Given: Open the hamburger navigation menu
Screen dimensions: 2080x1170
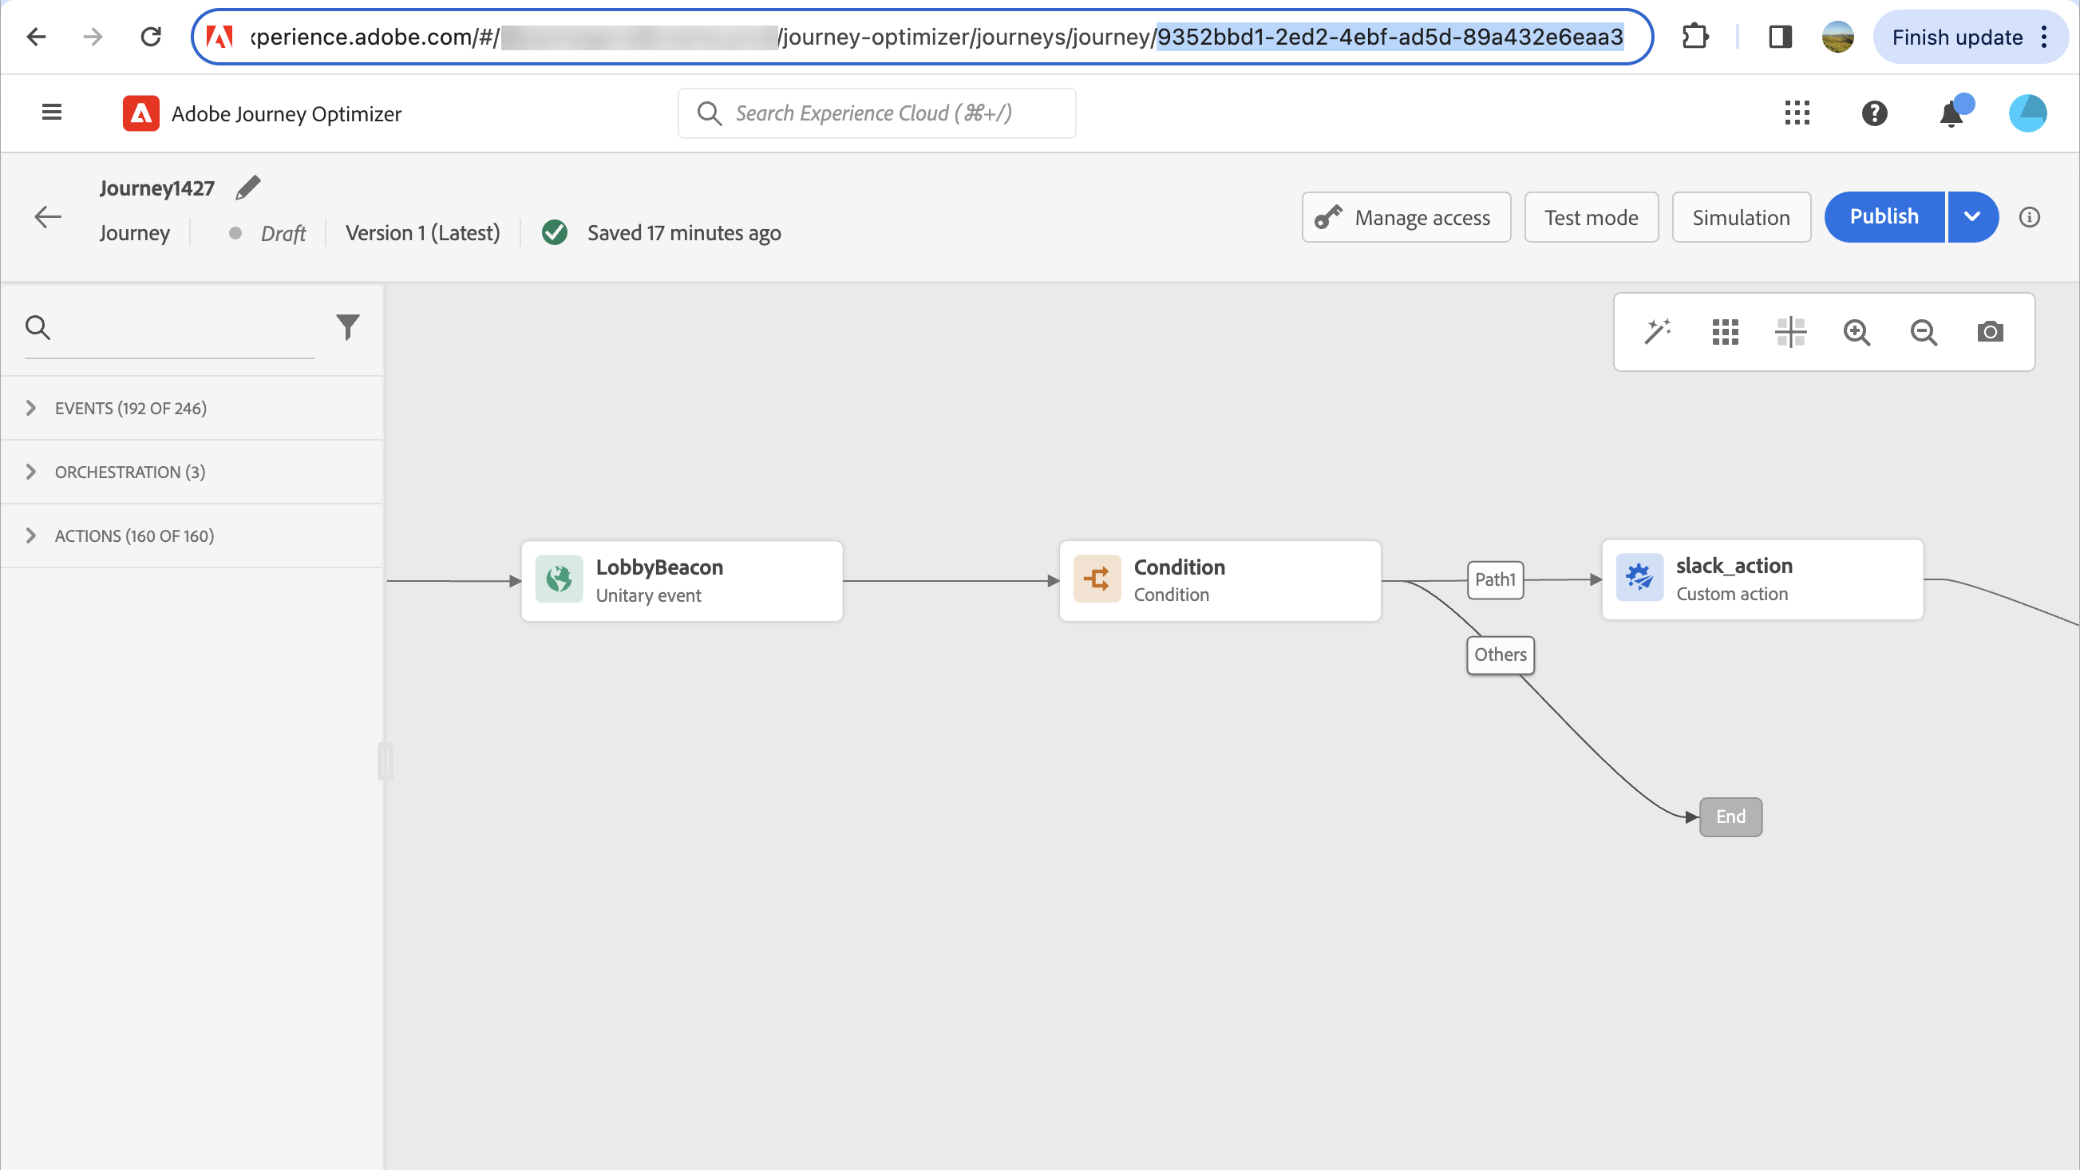Looking at the screenshot, I should 52,113.
